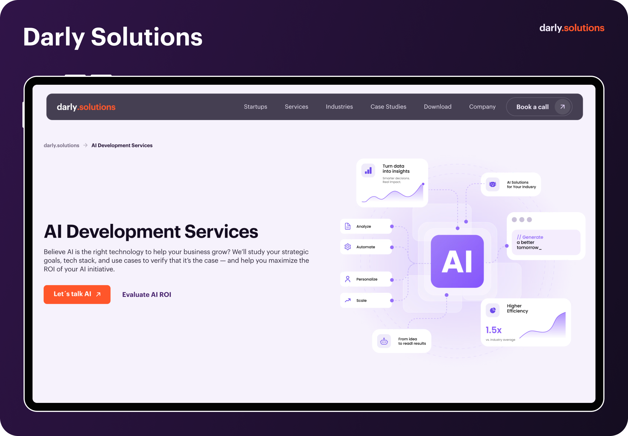Click the Automate label
Image resolution: width=628 pixels, height=436 pixels.
pyautogui.click(x=366, y=247)
